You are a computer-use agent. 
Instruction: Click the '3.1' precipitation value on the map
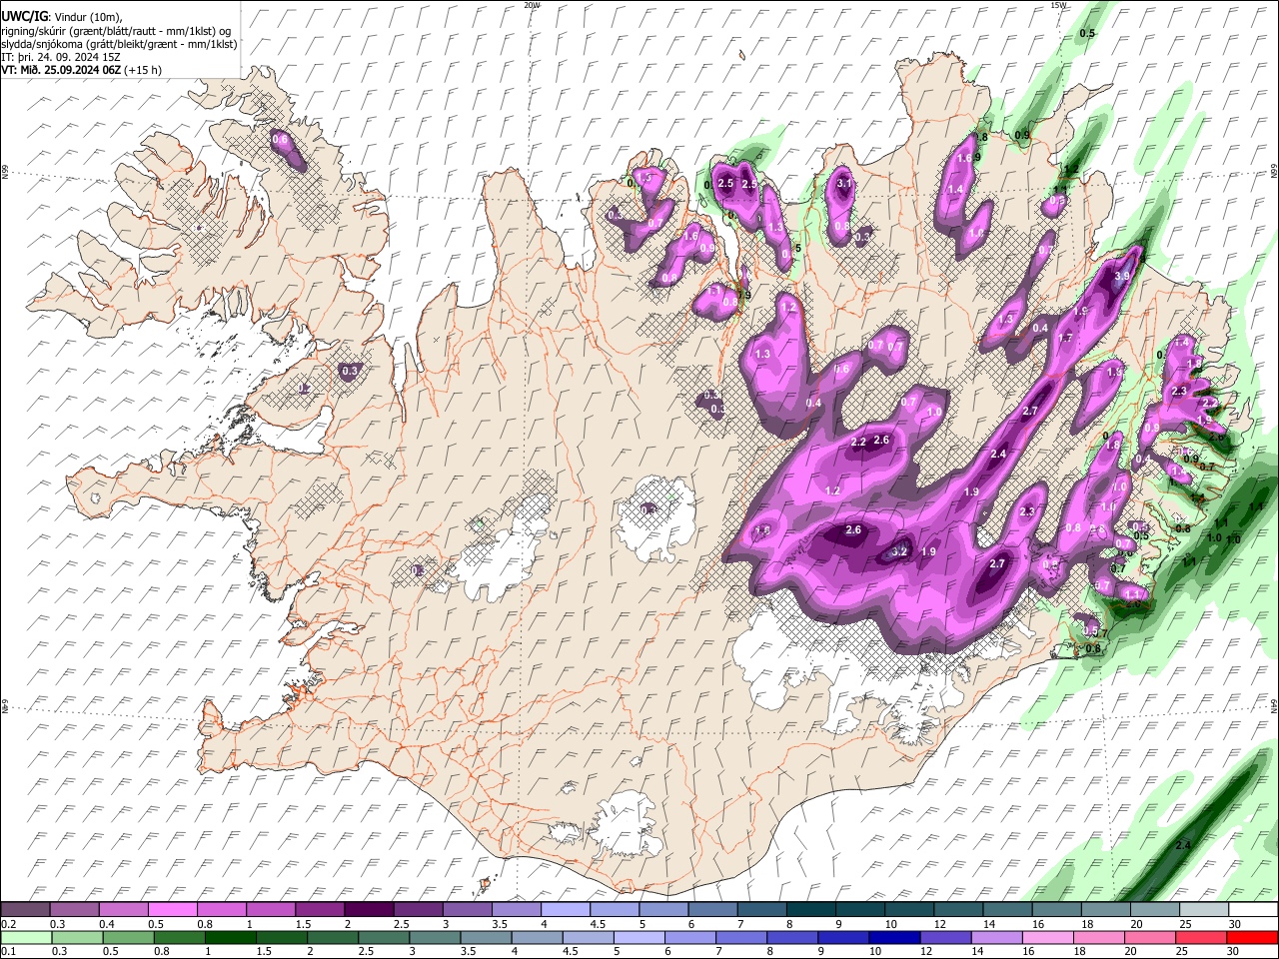844,183
